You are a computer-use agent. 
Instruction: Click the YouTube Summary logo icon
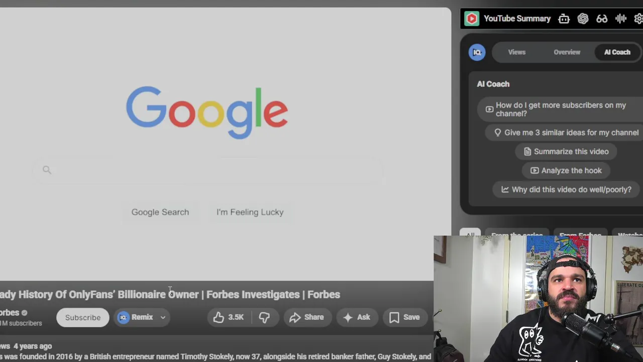click(471, 19)
